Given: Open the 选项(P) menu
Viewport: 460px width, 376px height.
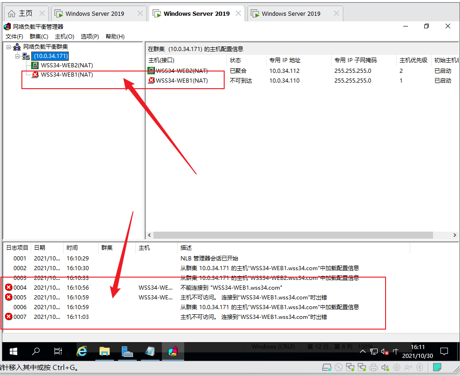Looking at the screenshot, I should point(90,37).
